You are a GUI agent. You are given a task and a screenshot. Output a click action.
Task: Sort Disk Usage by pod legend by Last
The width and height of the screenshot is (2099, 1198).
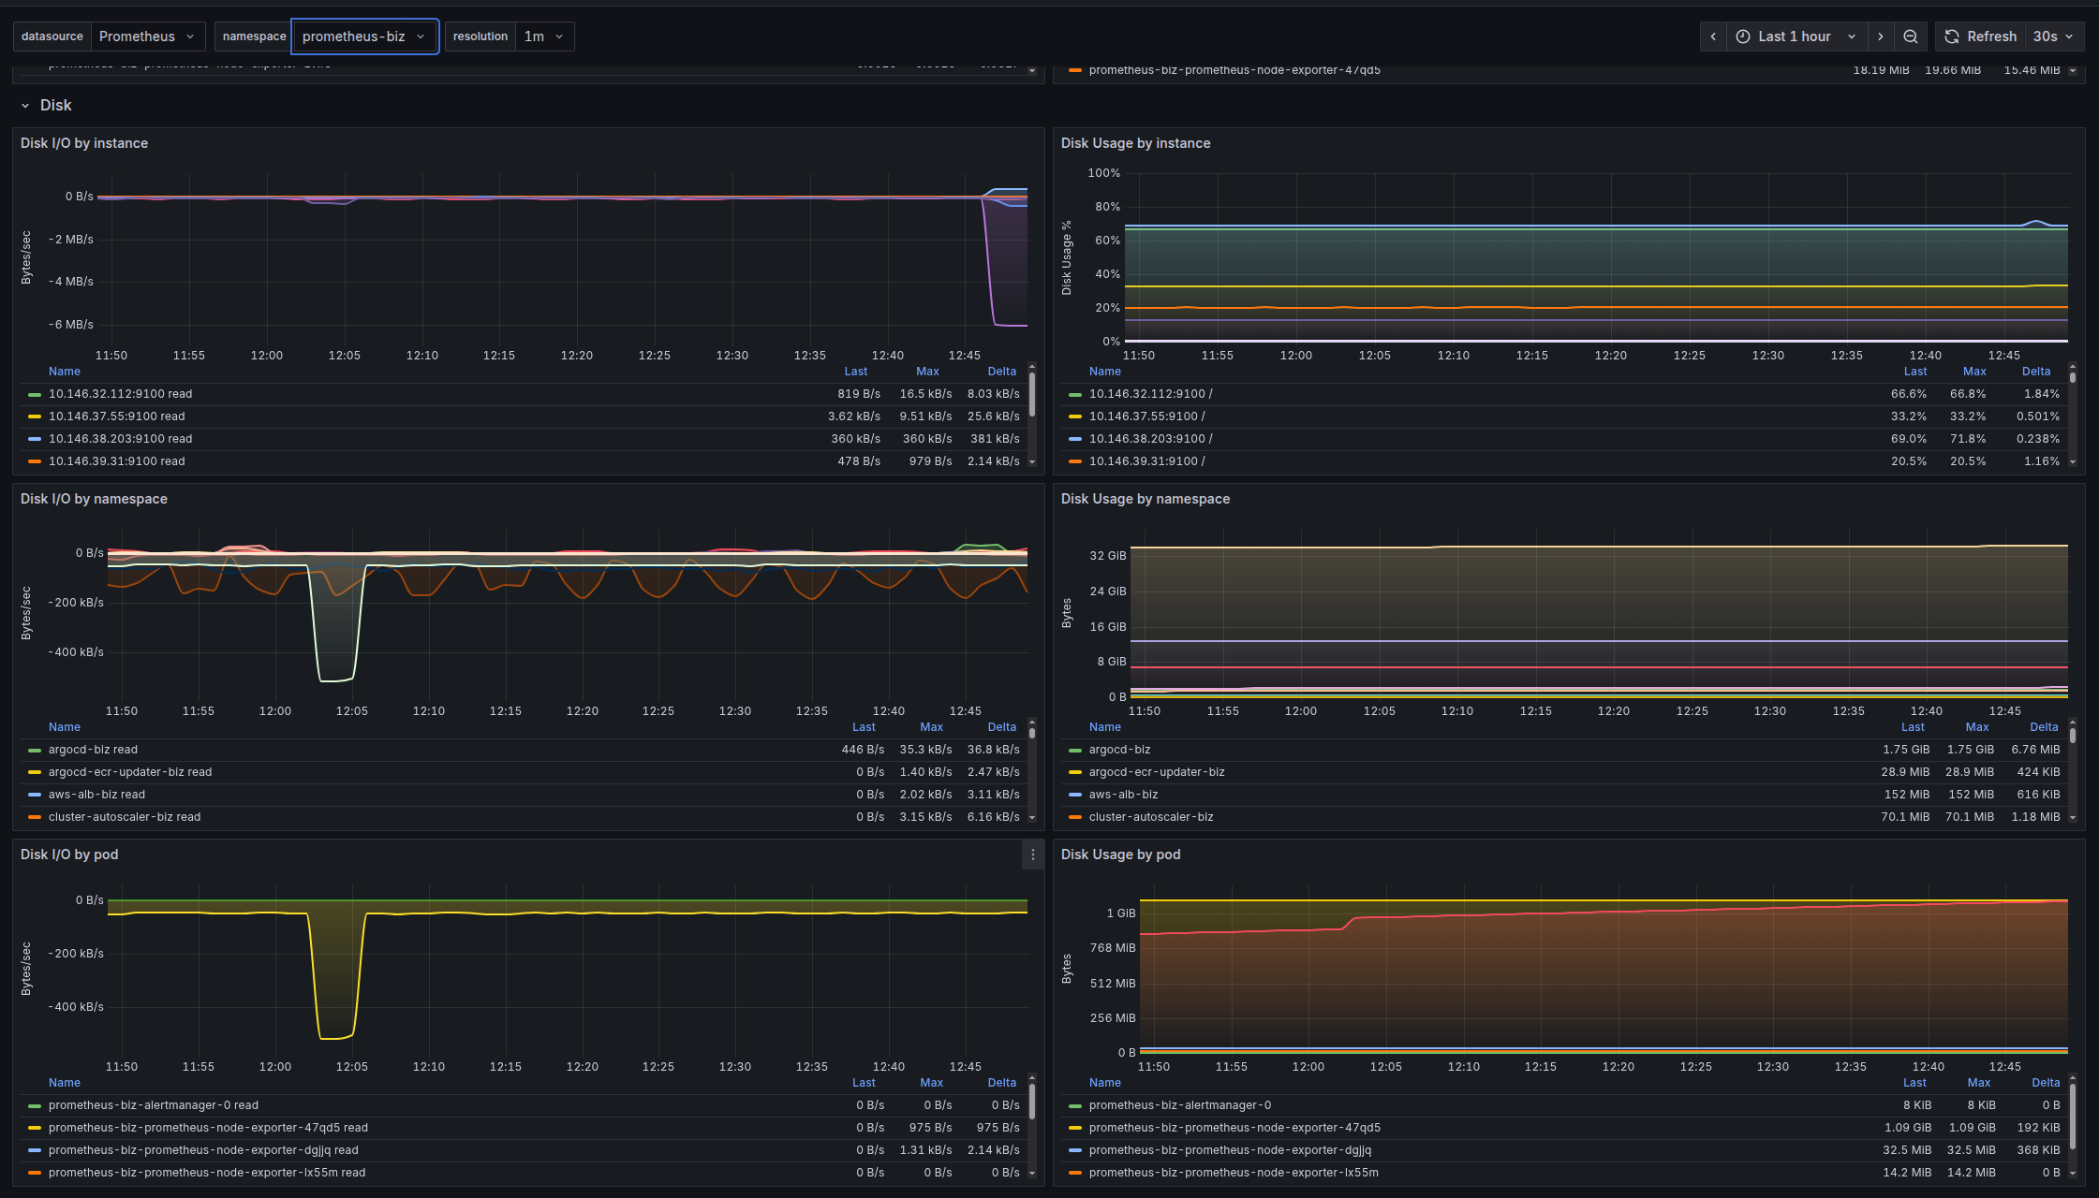[x=1914, y=1083]
